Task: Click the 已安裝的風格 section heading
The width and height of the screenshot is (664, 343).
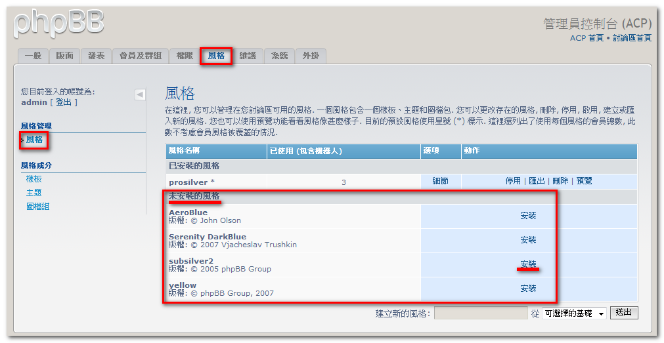Action: [194, 166]
